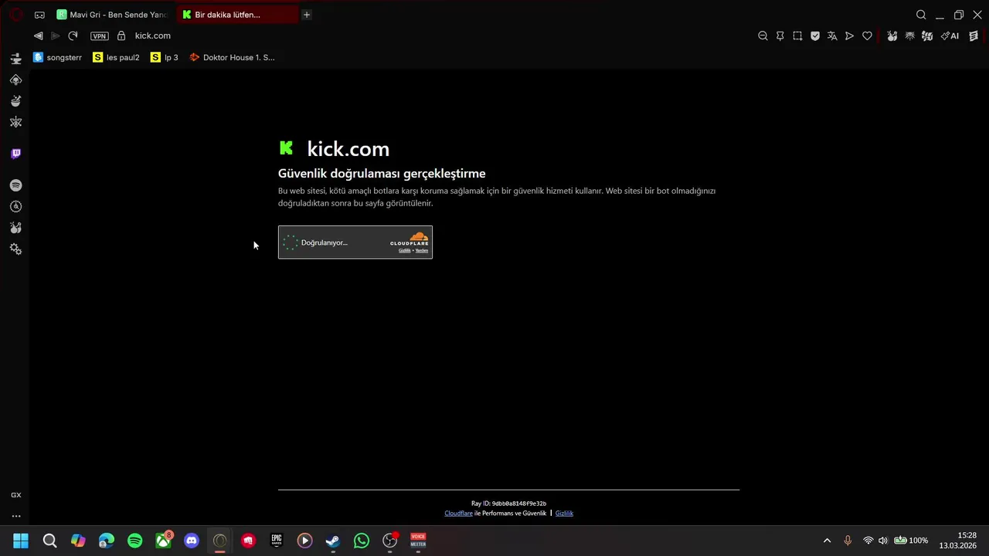Add page to bookmarks heart icon

tap(867, 36)
